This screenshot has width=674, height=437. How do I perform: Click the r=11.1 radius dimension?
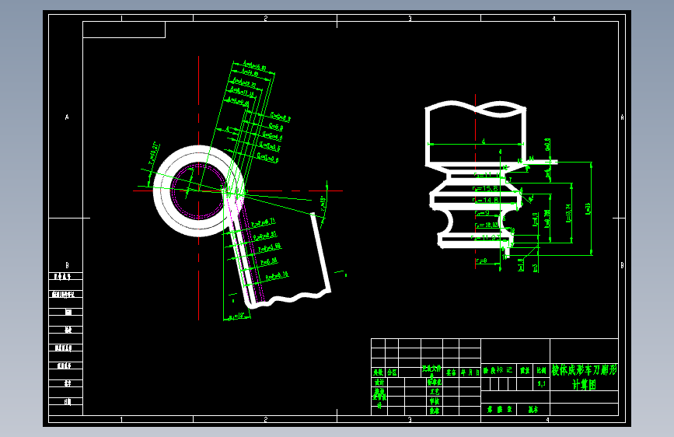point(486,175)
